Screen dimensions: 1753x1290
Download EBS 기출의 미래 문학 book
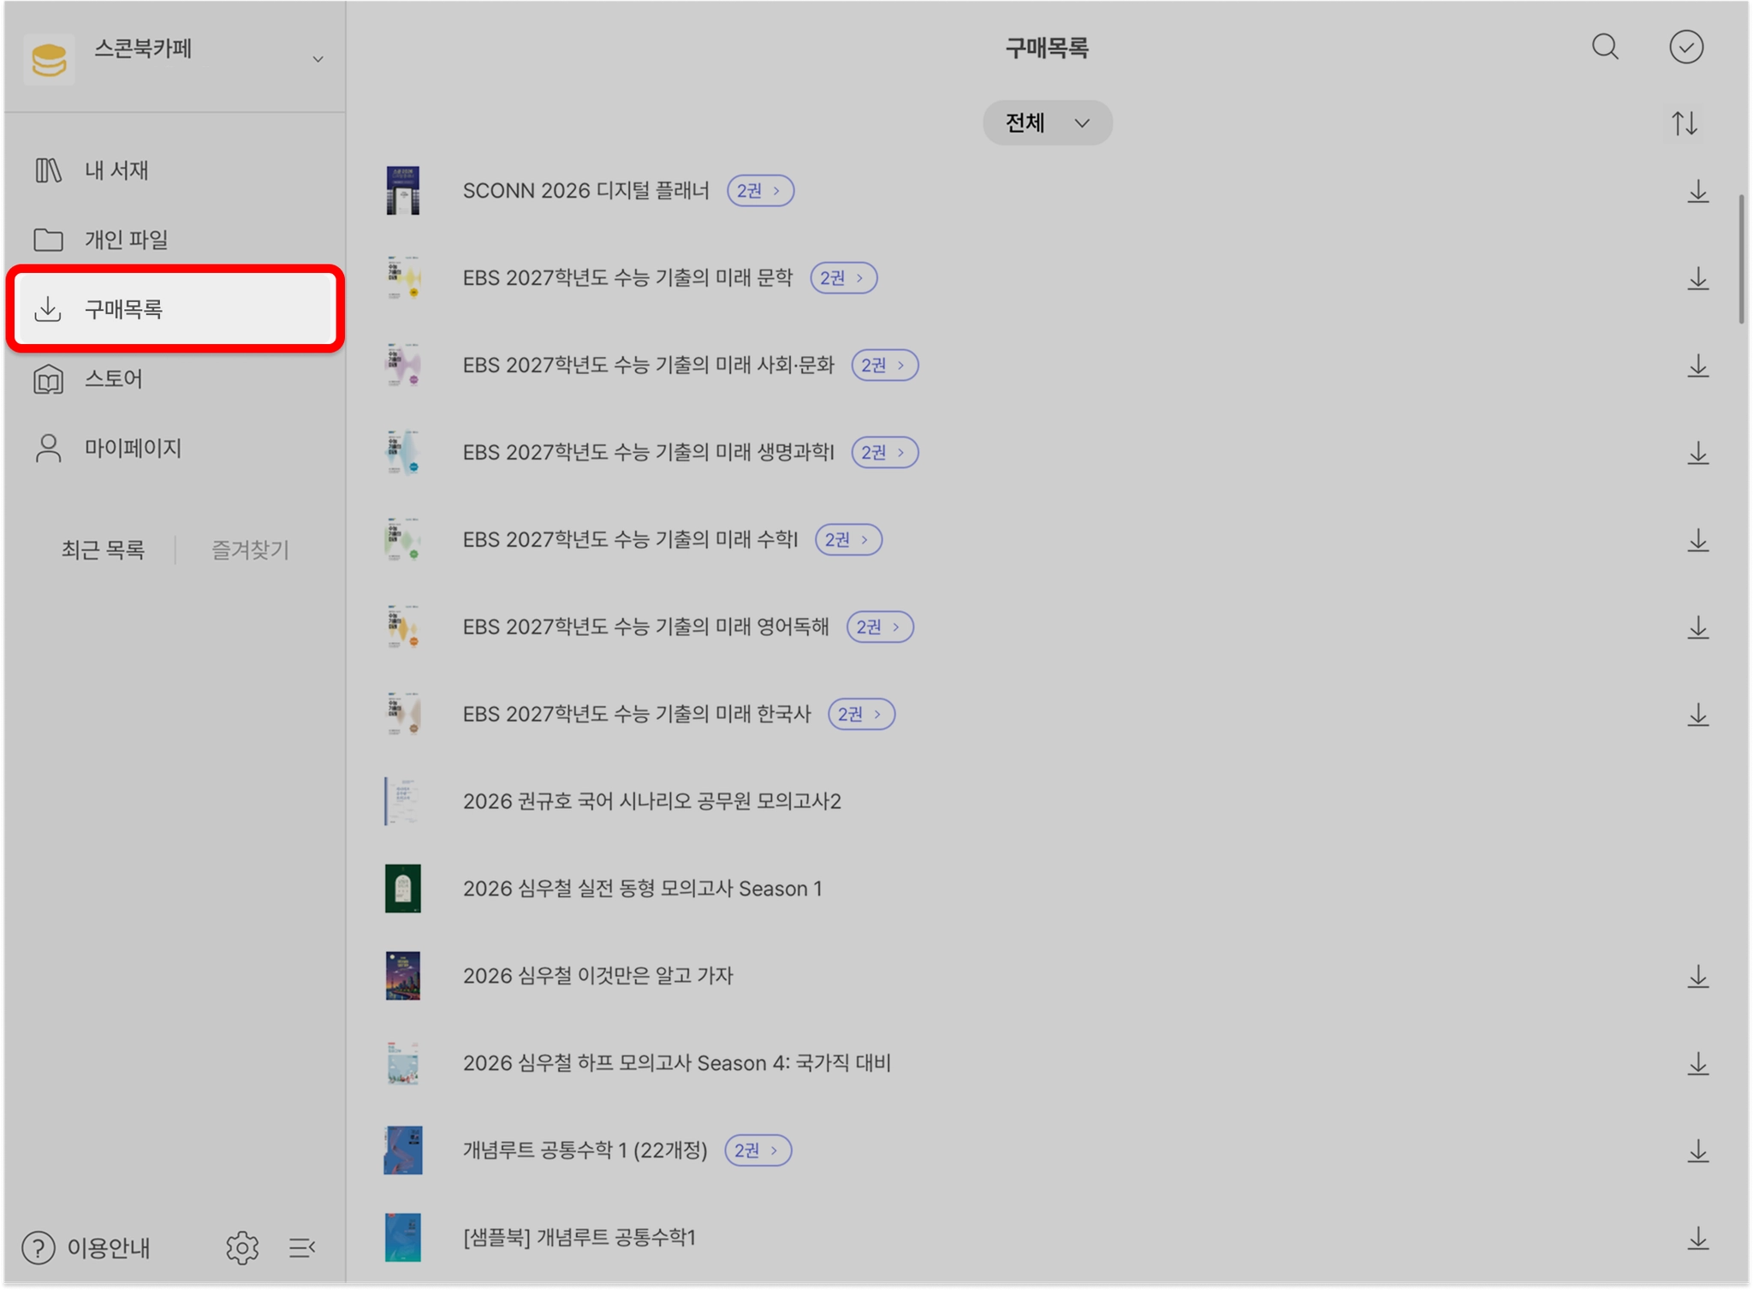coord(1697,278)
